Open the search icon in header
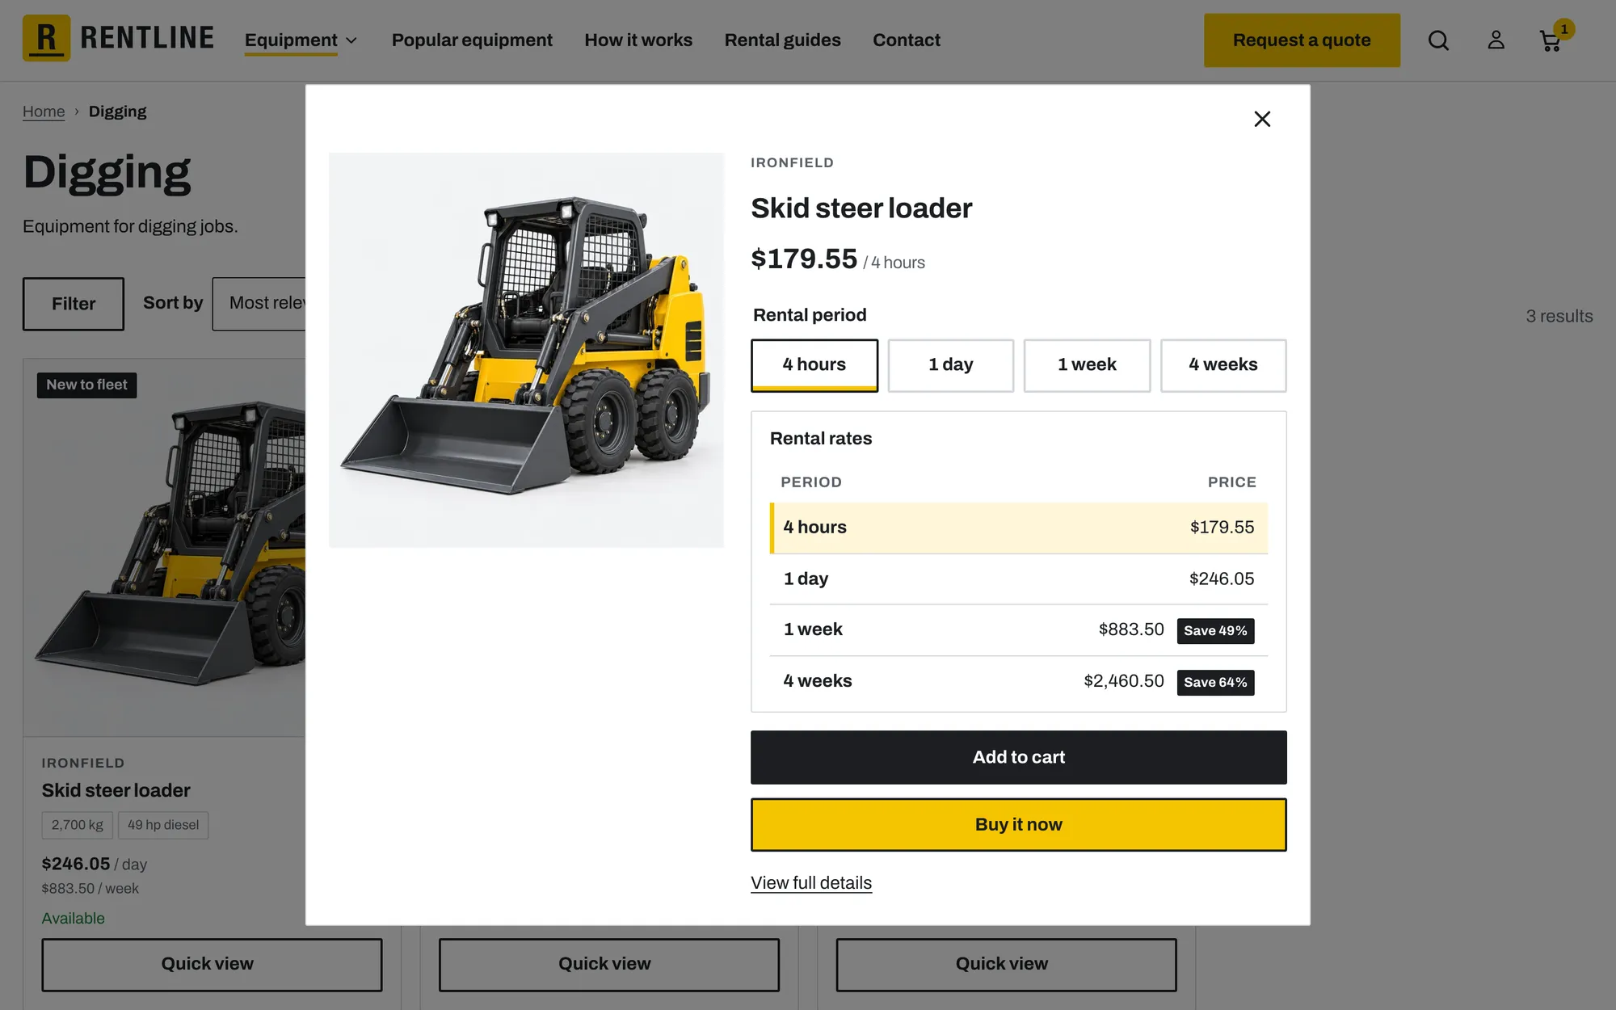Viewport: 1616px width, 1010px height. click(1438, 40)
